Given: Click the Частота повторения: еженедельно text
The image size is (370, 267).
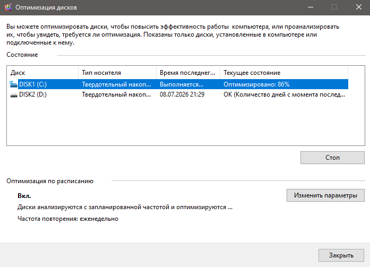Looking at the screenshot, I should point(68,219).
